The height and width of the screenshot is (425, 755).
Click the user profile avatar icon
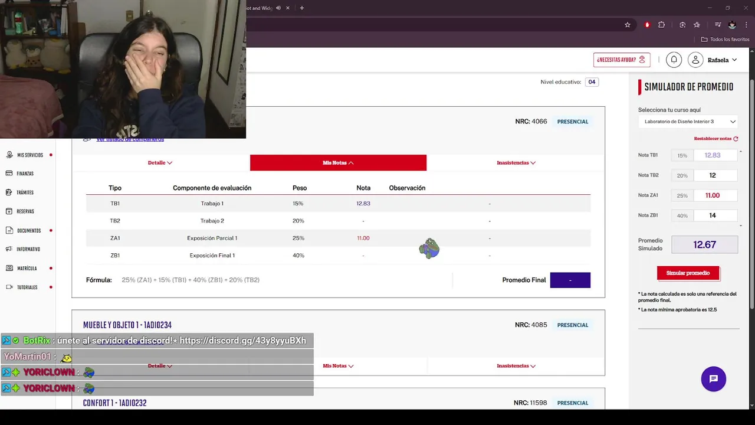tap(695, 60)
